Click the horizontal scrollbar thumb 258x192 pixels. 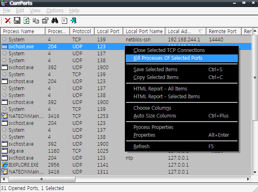coord(42,179)
